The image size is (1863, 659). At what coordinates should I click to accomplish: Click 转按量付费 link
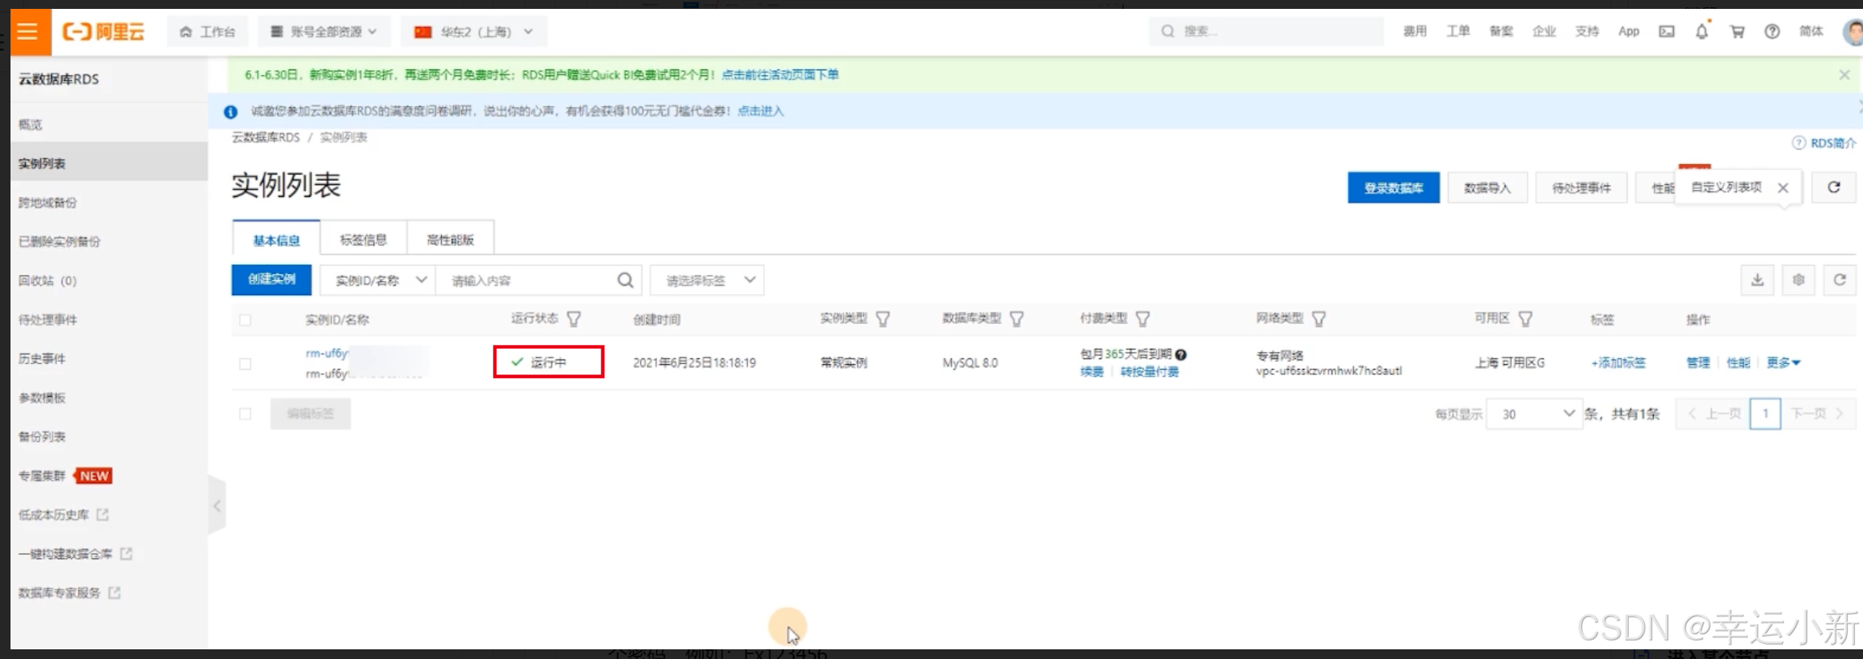coord(1150,371)
